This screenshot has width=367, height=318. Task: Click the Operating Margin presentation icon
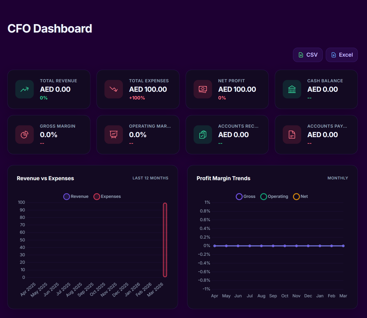click(113, 135)
